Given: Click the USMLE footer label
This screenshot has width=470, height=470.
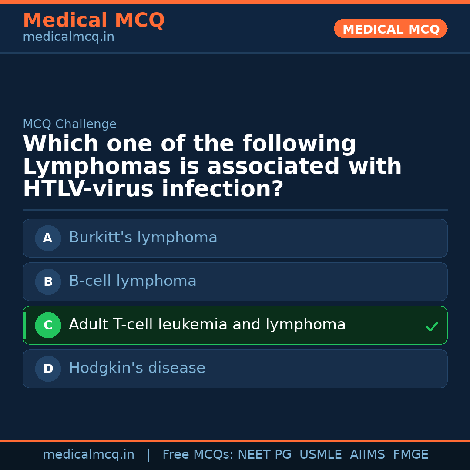Looking at the screenshot, I should (320, 455).
